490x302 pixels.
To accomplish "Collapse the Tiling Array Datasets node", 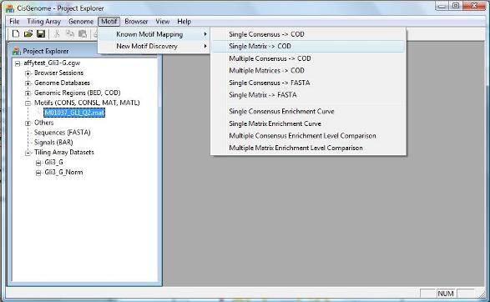I will pos(28,153).
